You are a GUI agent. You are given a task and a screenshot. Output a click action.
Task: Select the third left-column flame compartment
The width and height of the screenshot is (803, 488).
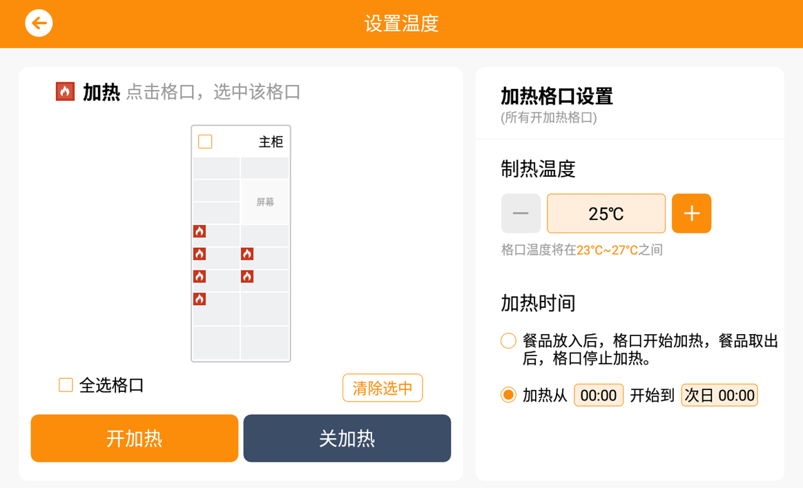point(216,281)
